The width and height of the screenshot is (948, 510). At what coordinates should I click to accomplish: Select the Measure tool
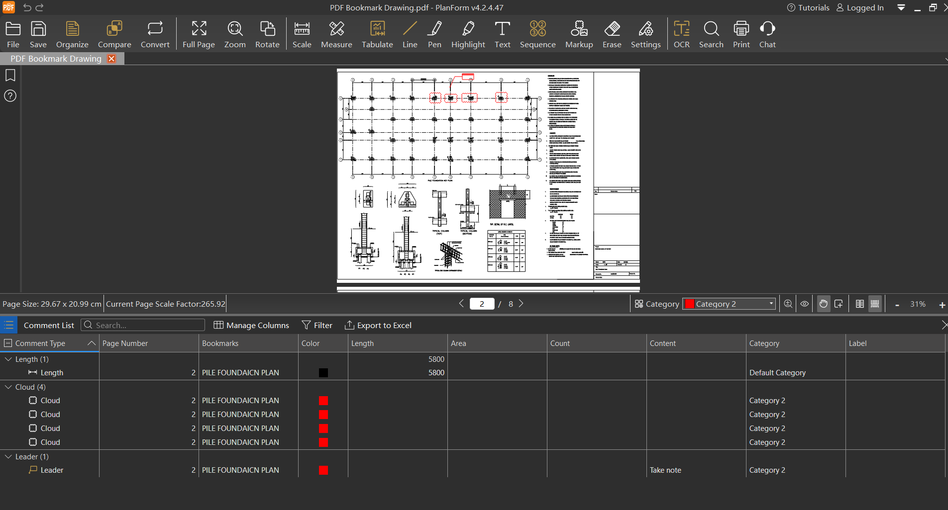(336, 34)
